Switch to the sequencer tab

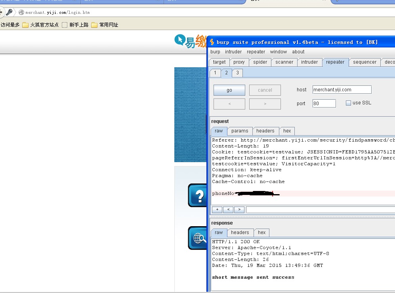pyautogui.click(x=364, y=62)
